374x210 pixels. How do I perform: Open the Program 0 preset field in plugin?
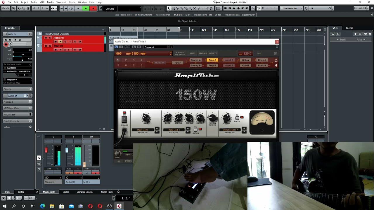(155, 47)
